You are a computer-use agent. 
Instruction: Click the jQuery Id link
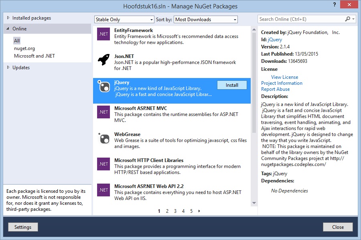point(275,40)
